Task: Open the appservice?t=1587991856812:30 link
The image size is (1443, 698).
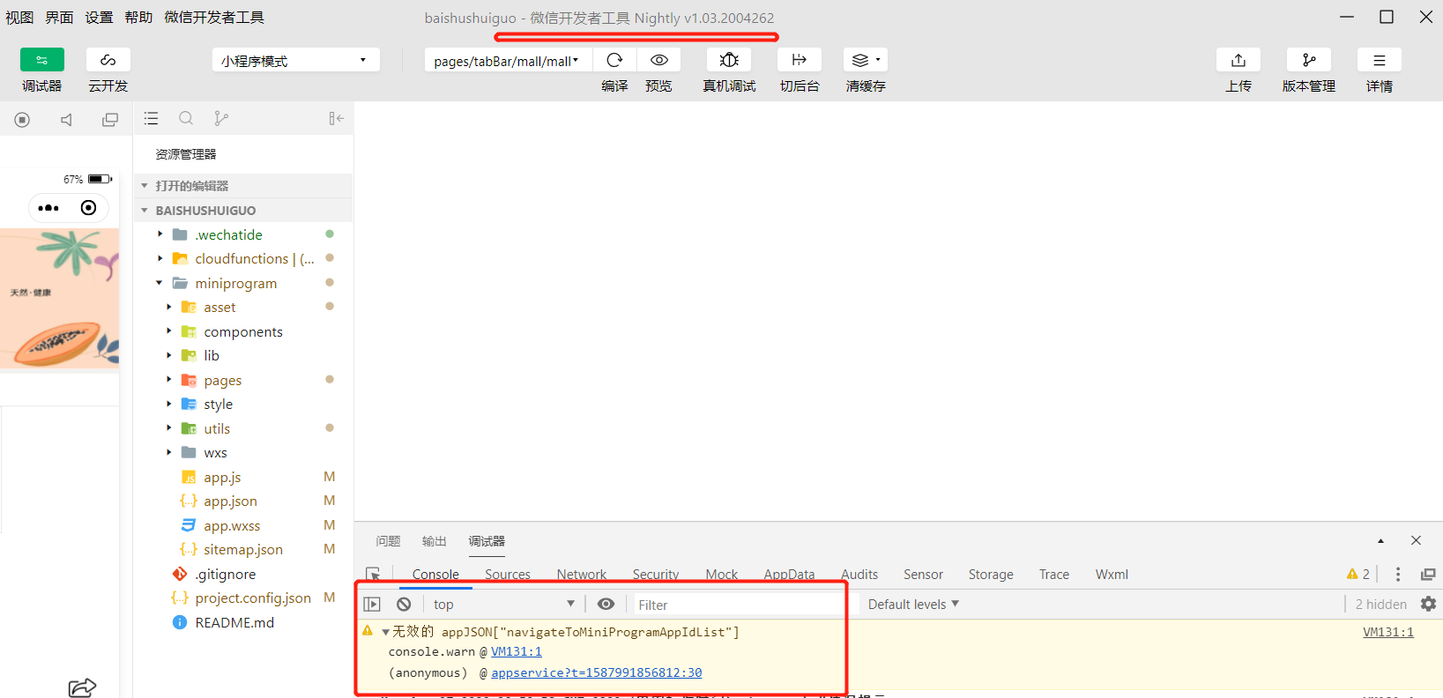Action: (x=597, y=672)
